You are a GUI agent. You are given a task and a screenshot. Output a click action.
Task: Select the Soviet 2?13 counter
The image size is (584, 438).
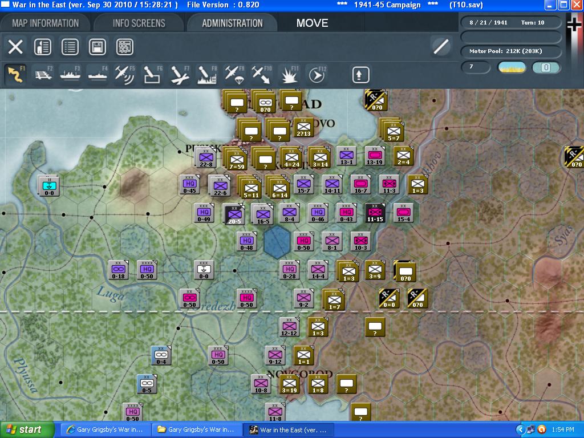[x=303, y=128]
